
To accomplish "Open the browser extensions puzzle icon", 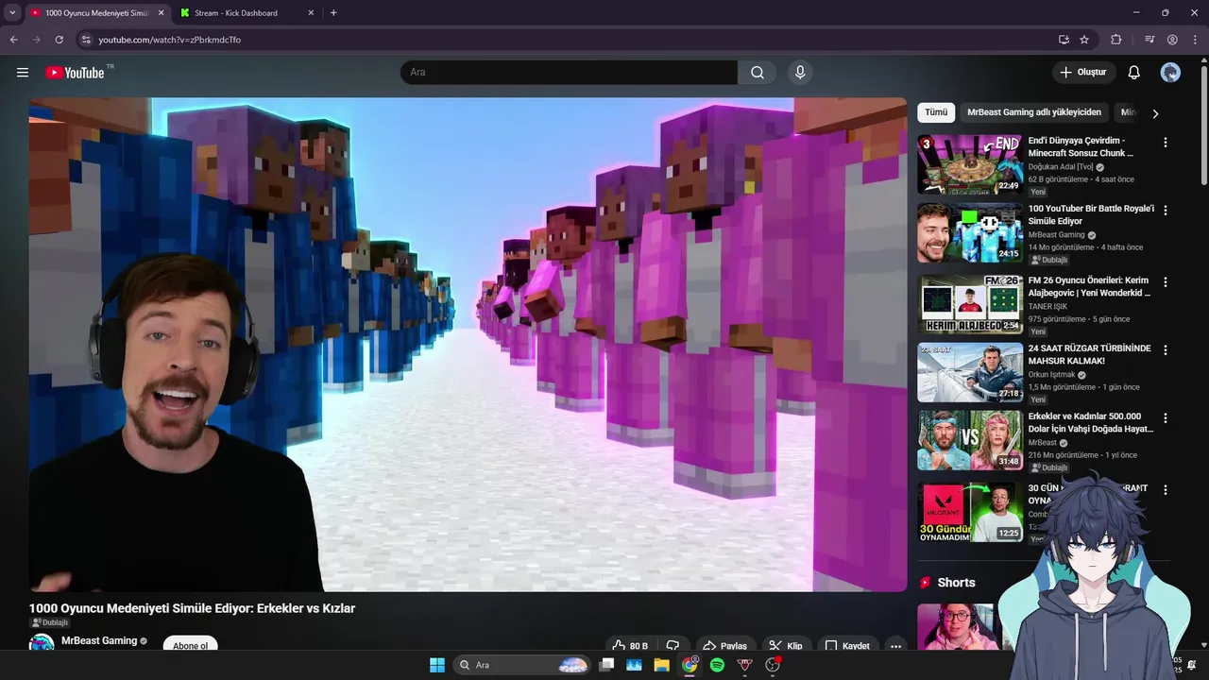I will [1116, 40].
